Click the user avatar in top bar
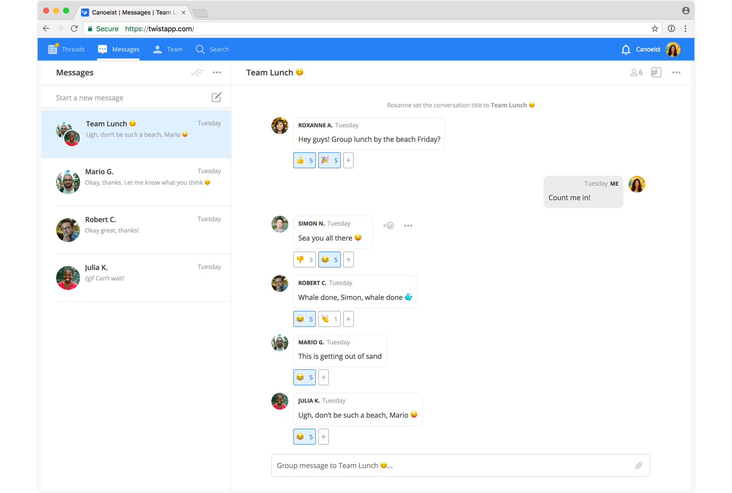Image resolution: width=732 pixels, height=493 pixels. point(673,49)
